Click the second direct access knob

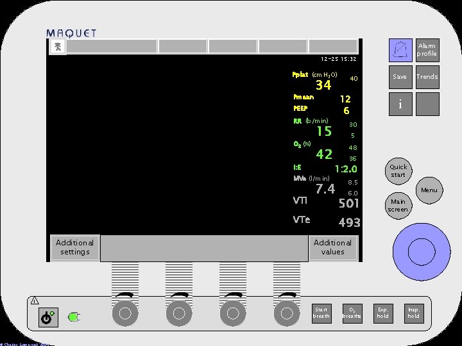tap(179, 313)
